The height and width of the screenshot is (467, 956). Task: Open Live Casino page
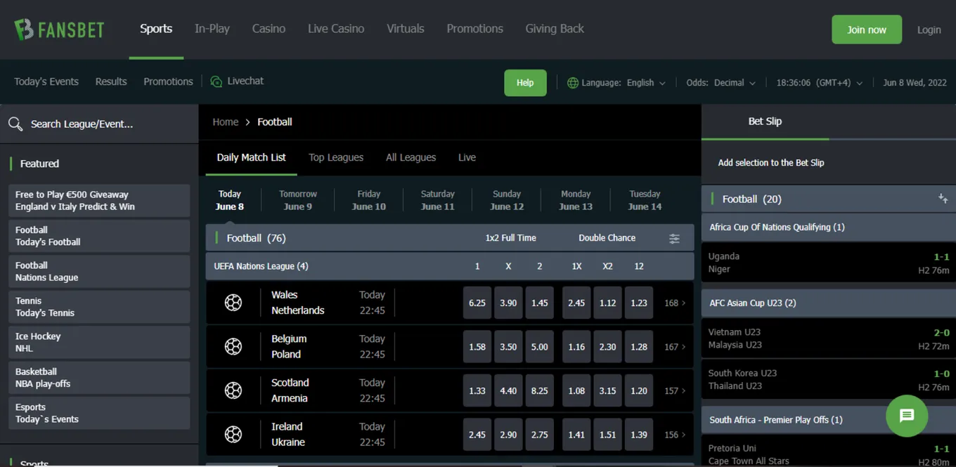point(336,29)
